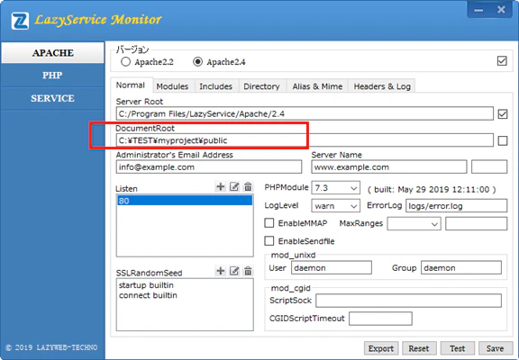The height and width of the screenshot is (360, 519).
Task: Select the Apache2.4 version radio button
Action: click(x=197, y=62)
